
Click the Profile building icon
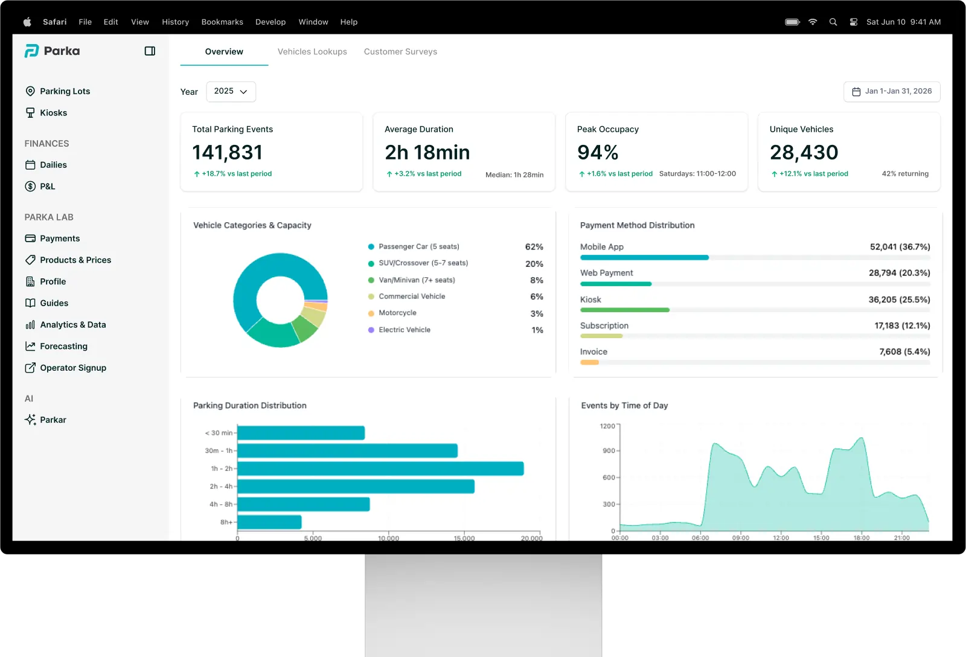pos(30,281)
